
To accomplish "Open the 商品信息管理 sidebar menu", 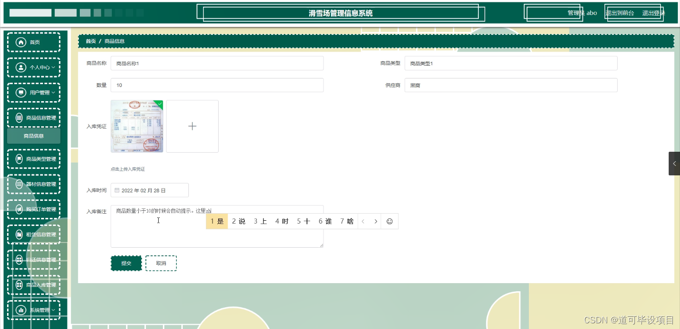I will (x=34, y=118).
